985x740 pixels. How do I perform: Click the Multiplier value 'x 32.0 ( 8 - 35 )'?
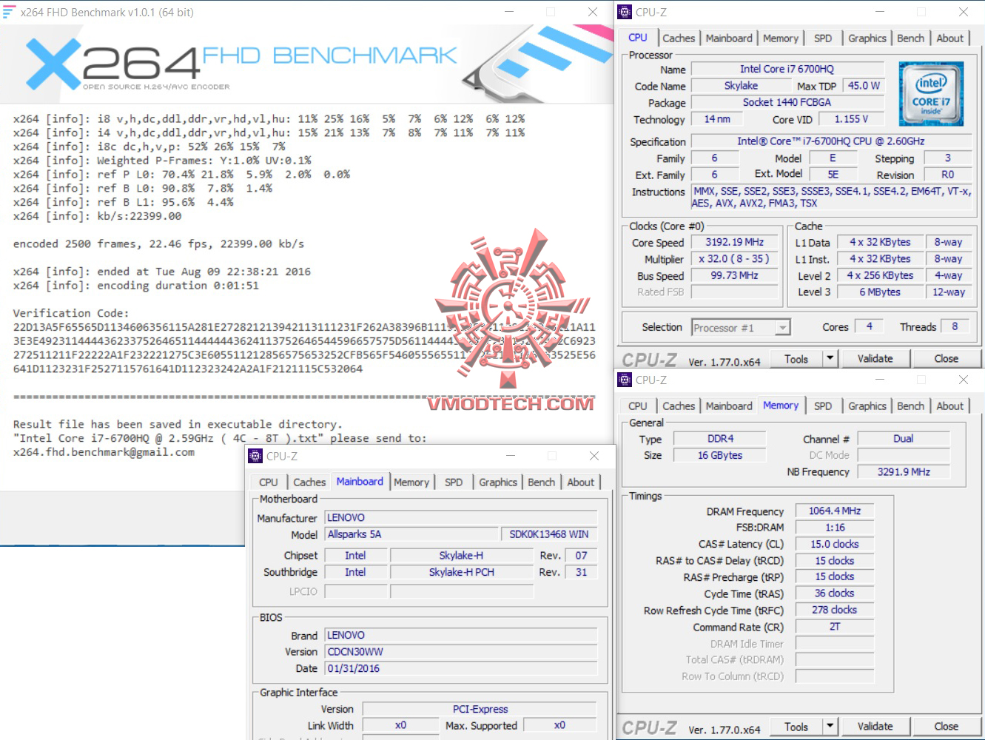coord(735,259)
